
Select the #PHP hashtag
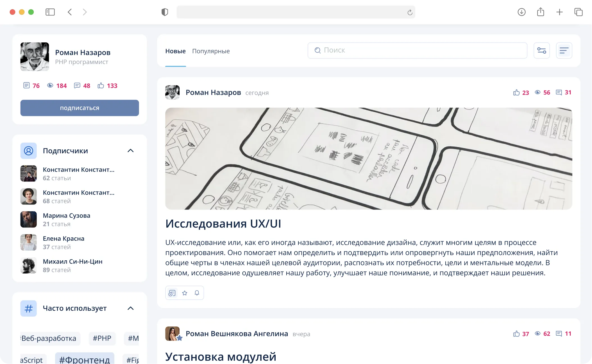click(102, 338)
